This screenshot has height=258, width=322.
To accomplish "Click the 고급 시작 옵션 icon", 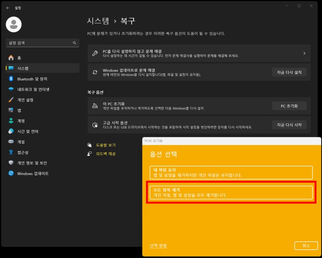I will tap(95, 125).
